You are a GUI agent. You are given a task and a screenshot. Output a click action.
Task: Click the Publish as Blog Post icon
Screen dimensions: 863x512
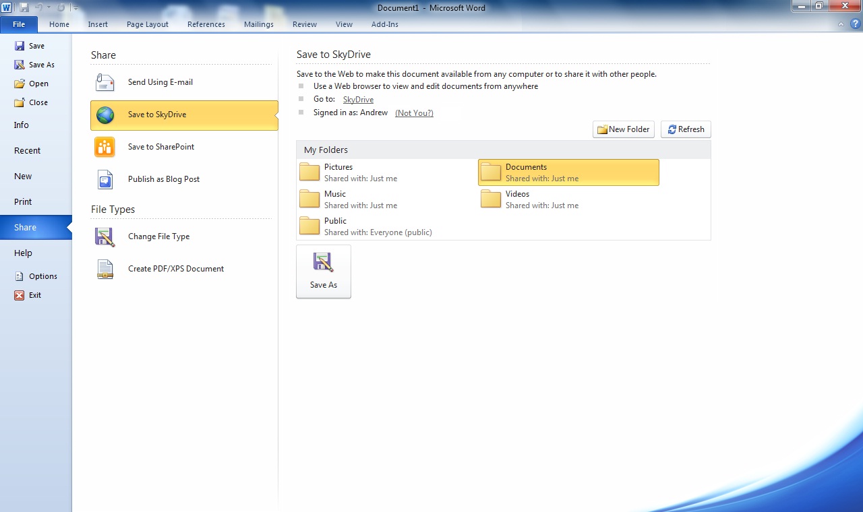pyautogui.click(x=105, y=179)
